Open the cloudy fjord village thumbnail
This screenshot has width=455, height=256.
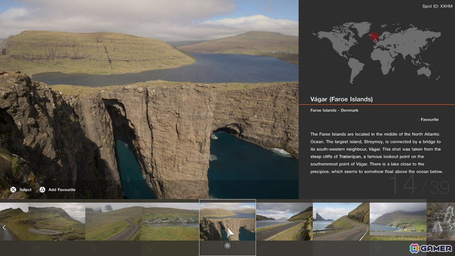[x=398, y=221]
